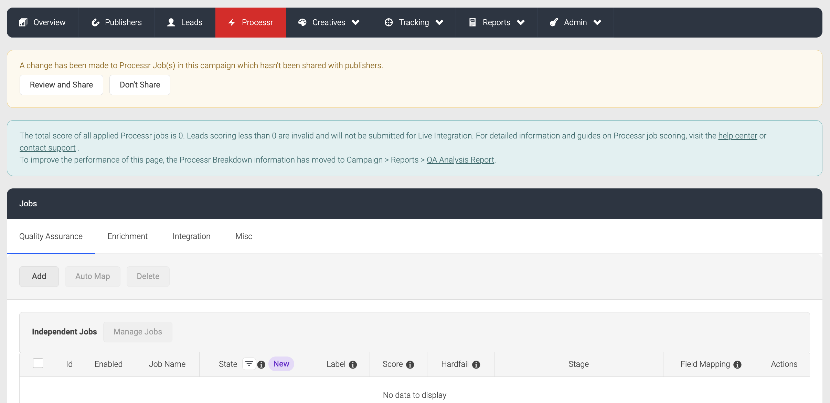Viewport: 830px width, 403px height.
Task: Click the Label column info icon
Action: coord(353,364)
